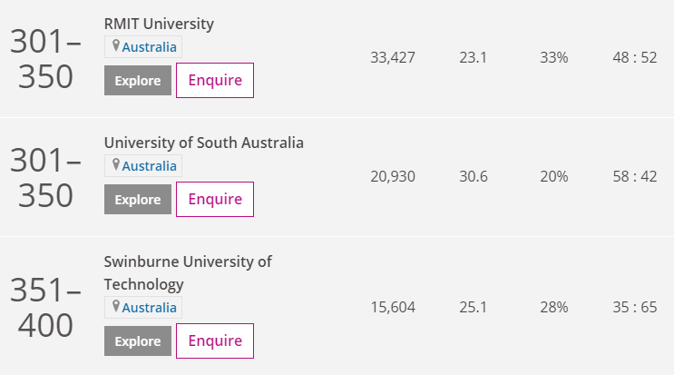
Task: Enquire about University of South Australia
Action: pos(215,200)
